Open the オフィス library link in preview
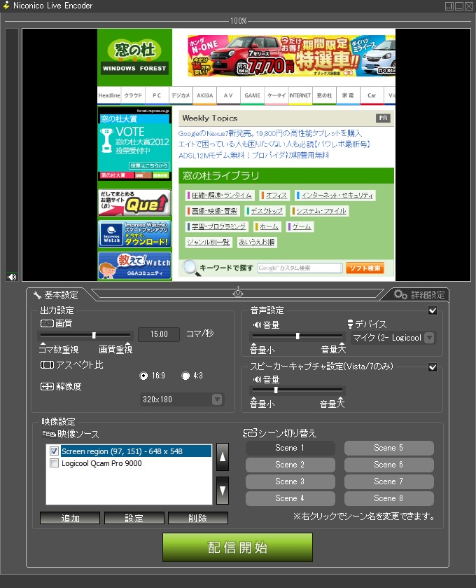The image size is (476, 588). point(276,196)
